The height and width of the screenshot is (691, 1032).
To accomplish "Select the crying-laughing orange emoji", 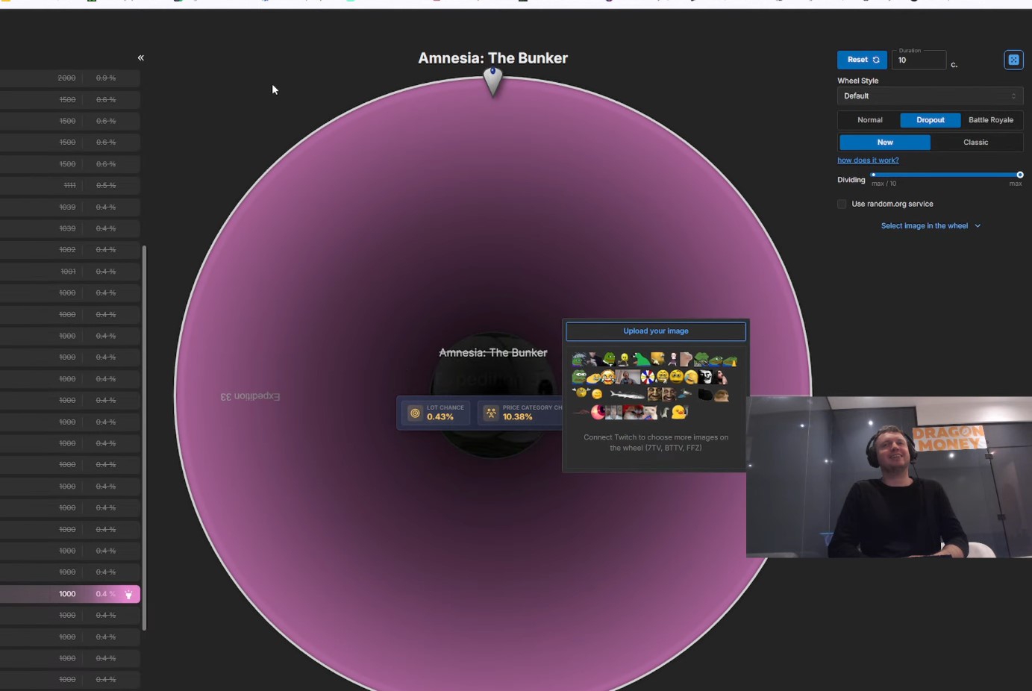I will (x=608, y=377).
